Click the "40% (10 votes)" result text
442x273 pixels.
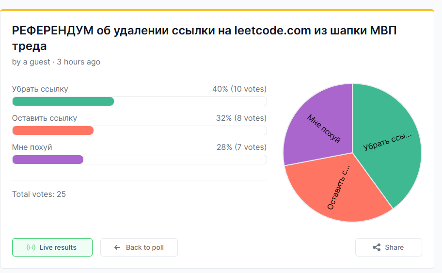click(239, 89)
